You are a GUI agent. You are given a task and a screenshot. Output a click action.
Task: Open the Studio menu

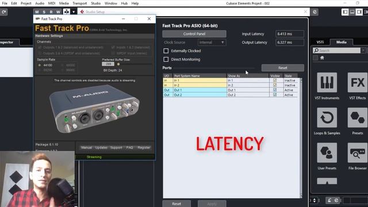point(96,3)
